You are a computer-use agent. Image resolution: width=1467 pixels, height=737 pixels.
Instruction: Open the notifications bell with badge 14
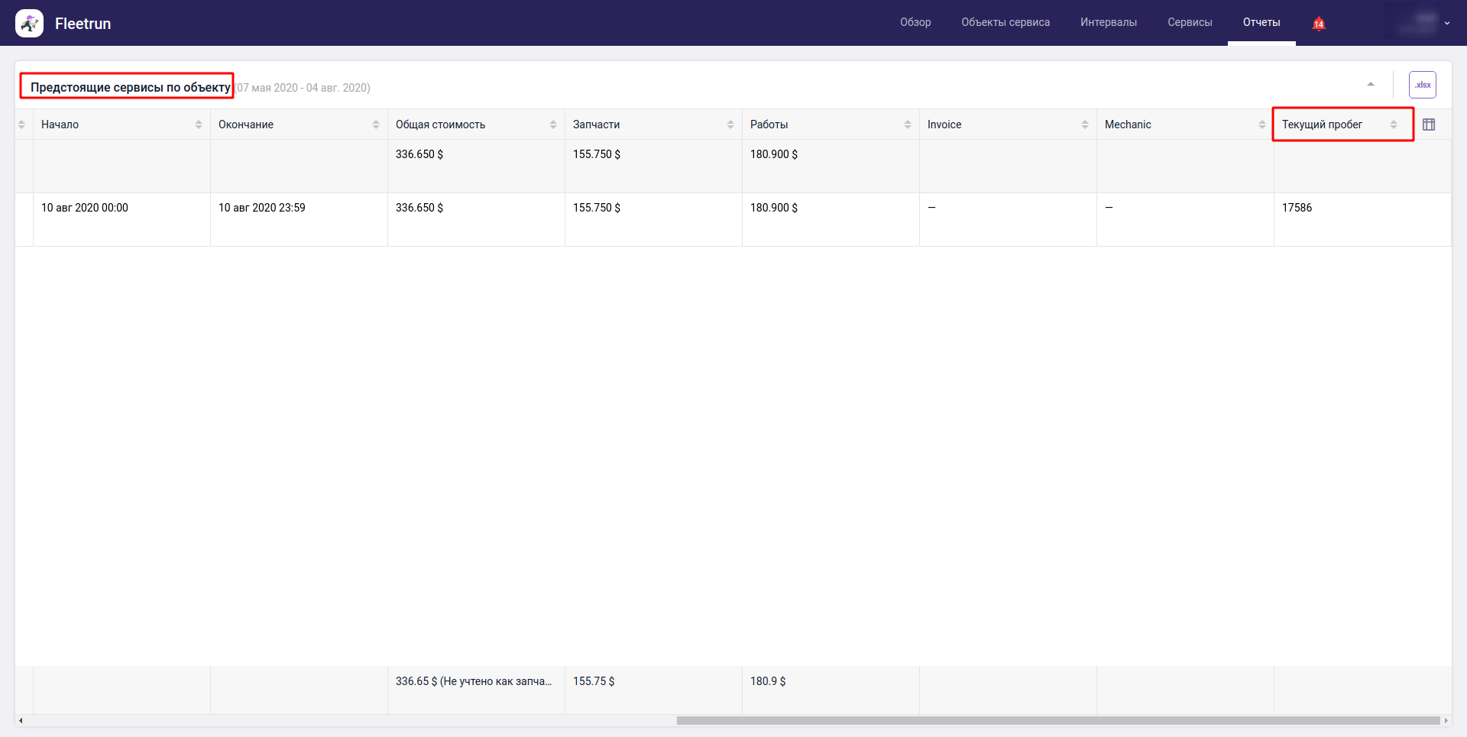(x=1318, y=24)
